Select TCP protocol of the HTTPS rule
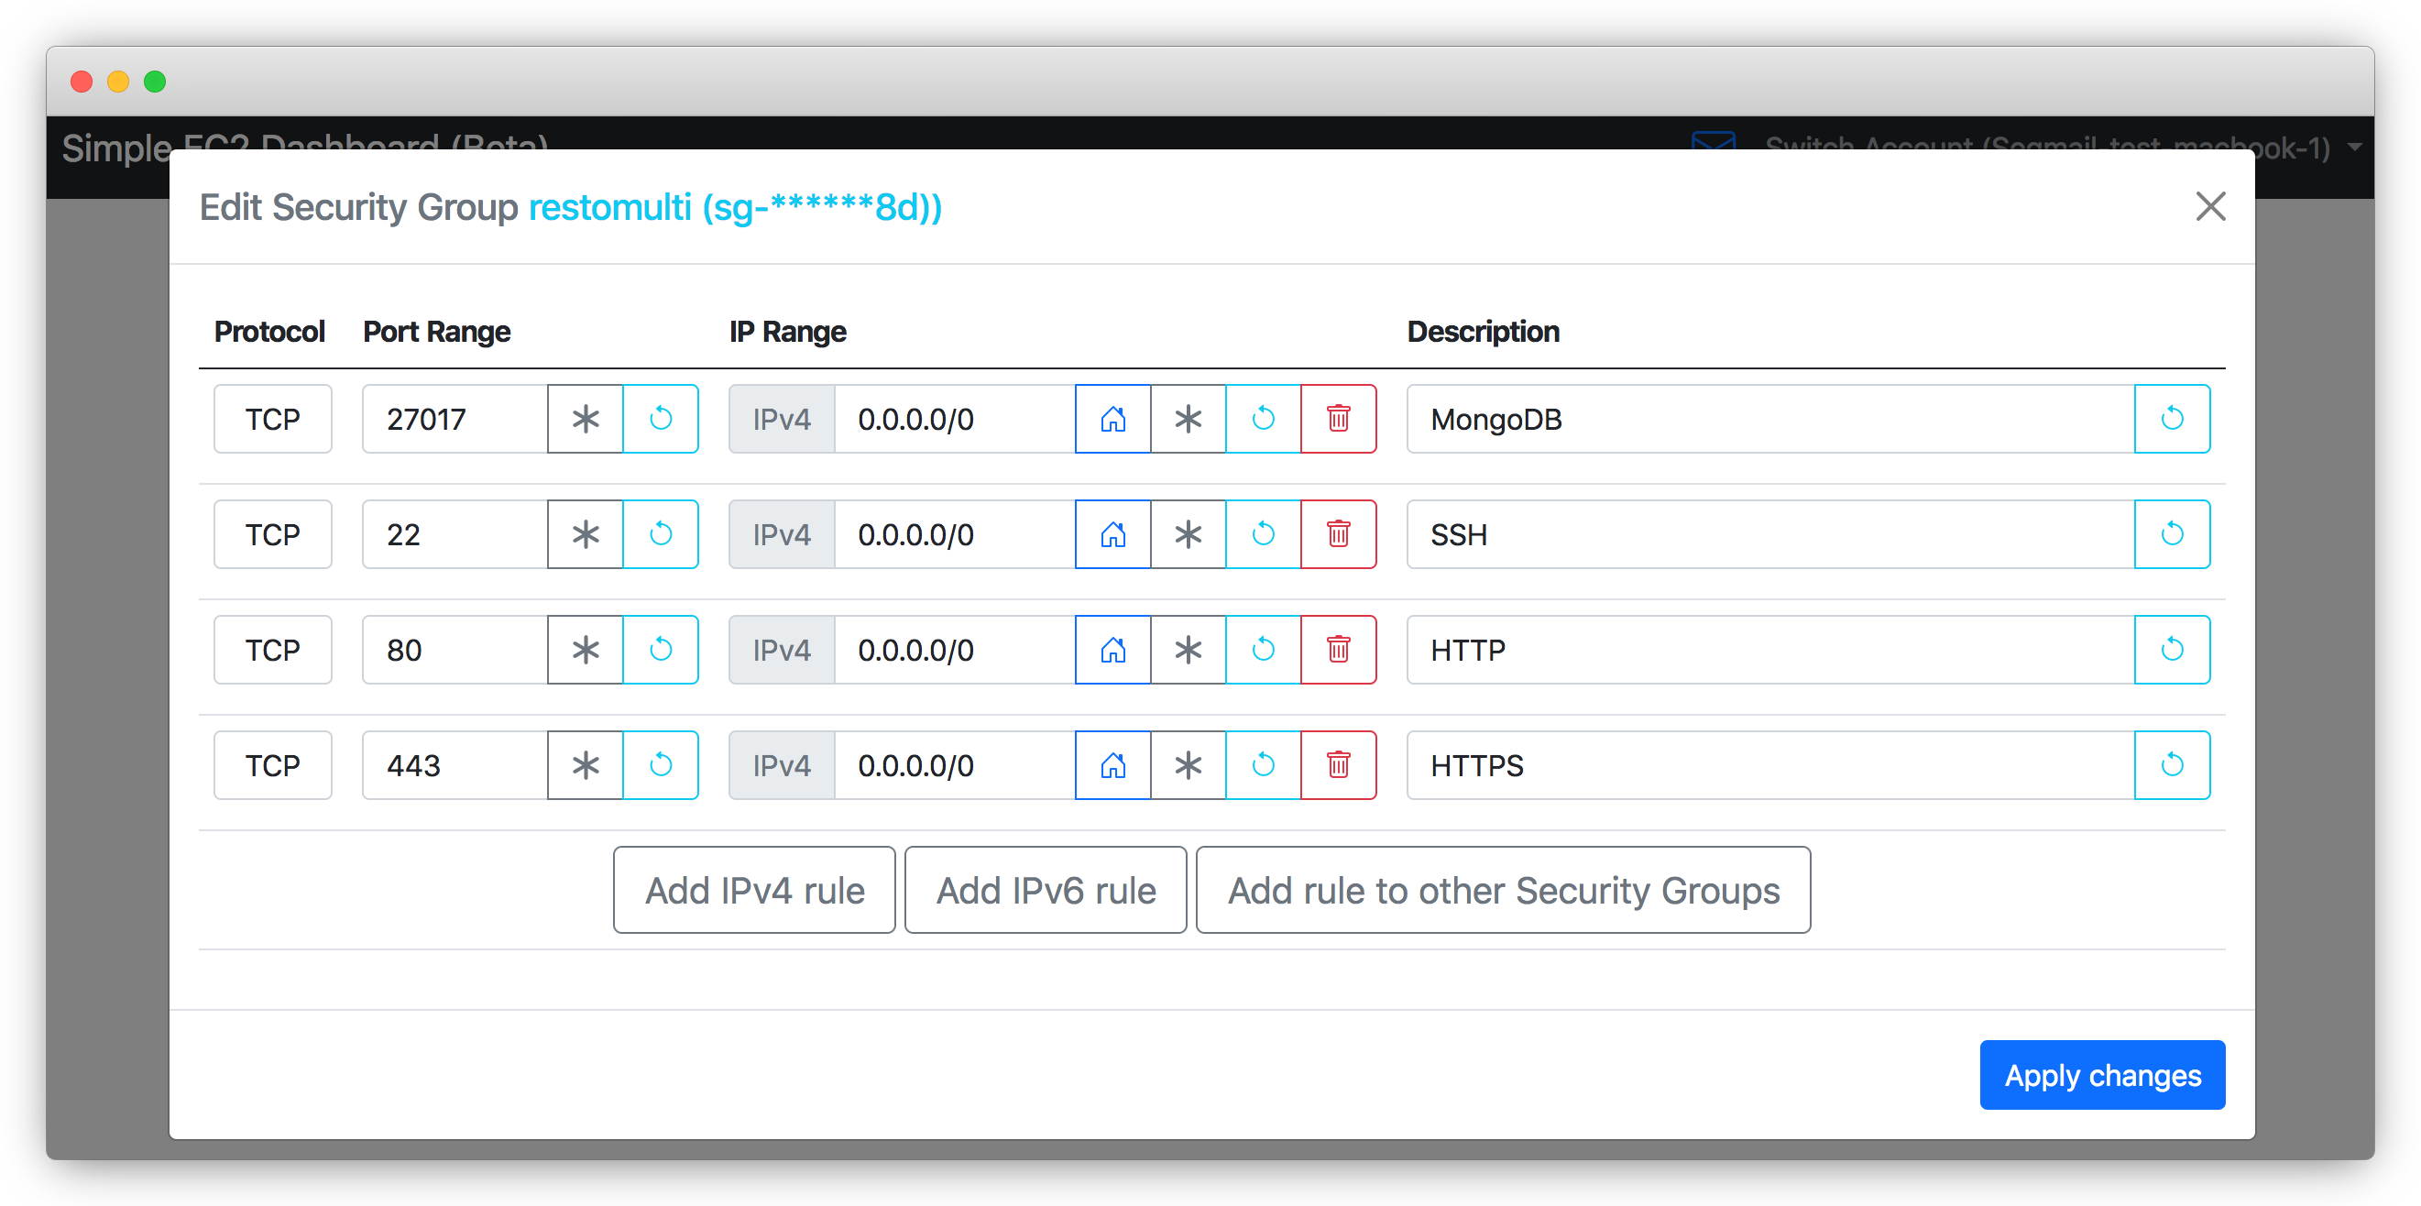The image size is (2421, 1206). 272,765
